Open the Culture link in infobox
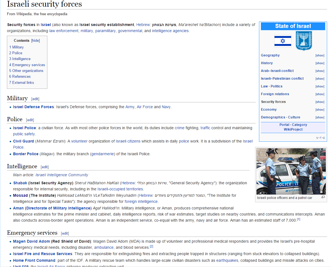 pos(294,117)
